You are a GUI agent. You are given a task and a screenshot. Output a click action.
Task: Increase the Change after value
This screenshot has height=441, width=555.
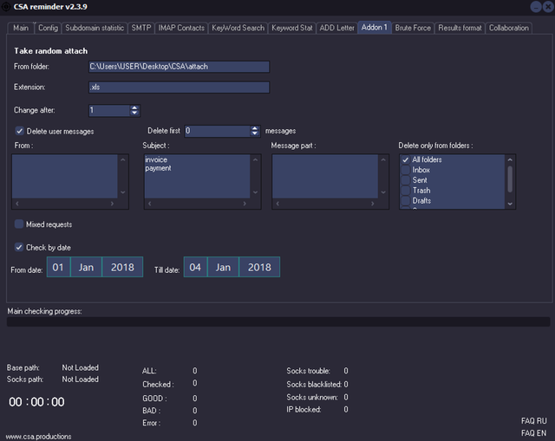[134, 107]
